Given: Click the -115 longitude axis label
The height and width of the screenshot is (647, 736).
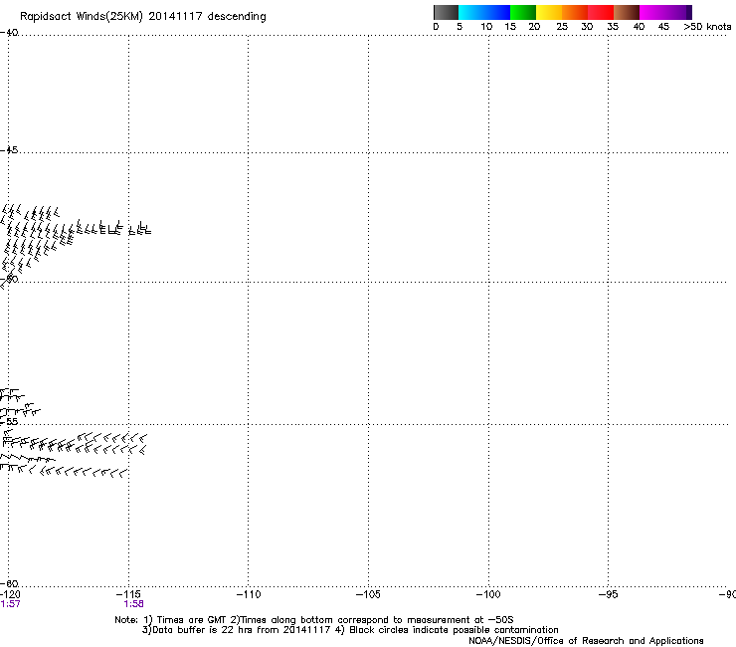Looking at the screenshot, I should pyautogui.click(x=128, y=594).
